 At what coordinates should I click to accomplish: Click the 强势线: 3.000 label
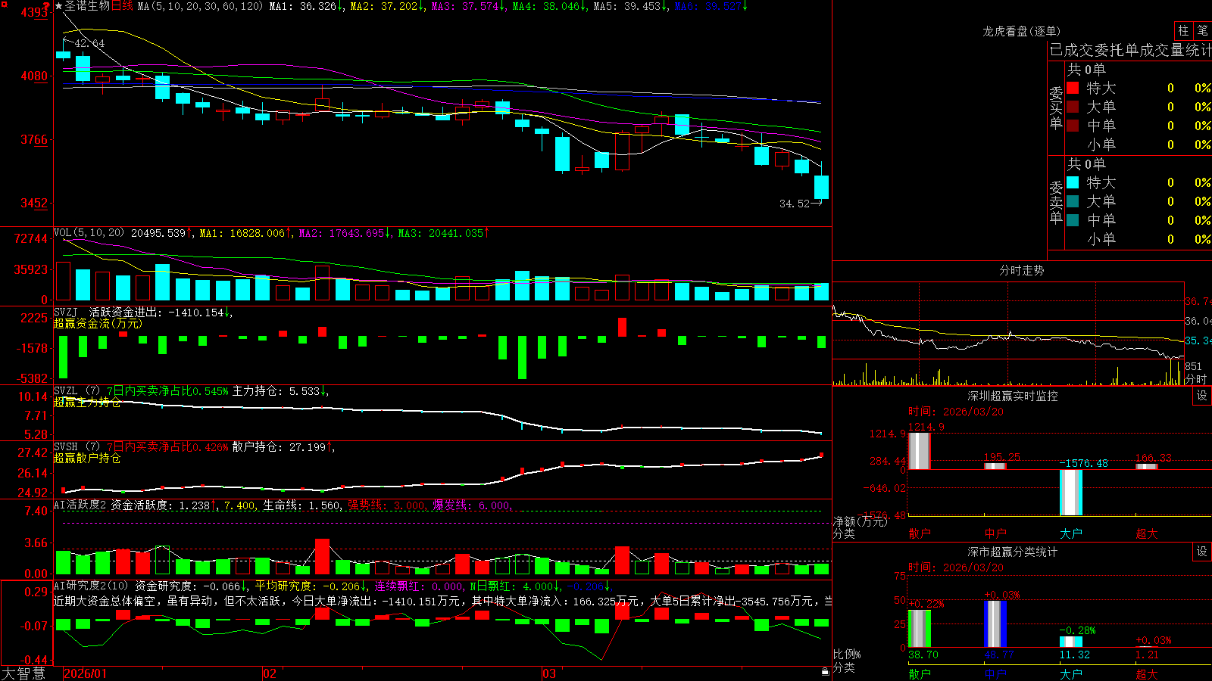[x=386, y=505]
